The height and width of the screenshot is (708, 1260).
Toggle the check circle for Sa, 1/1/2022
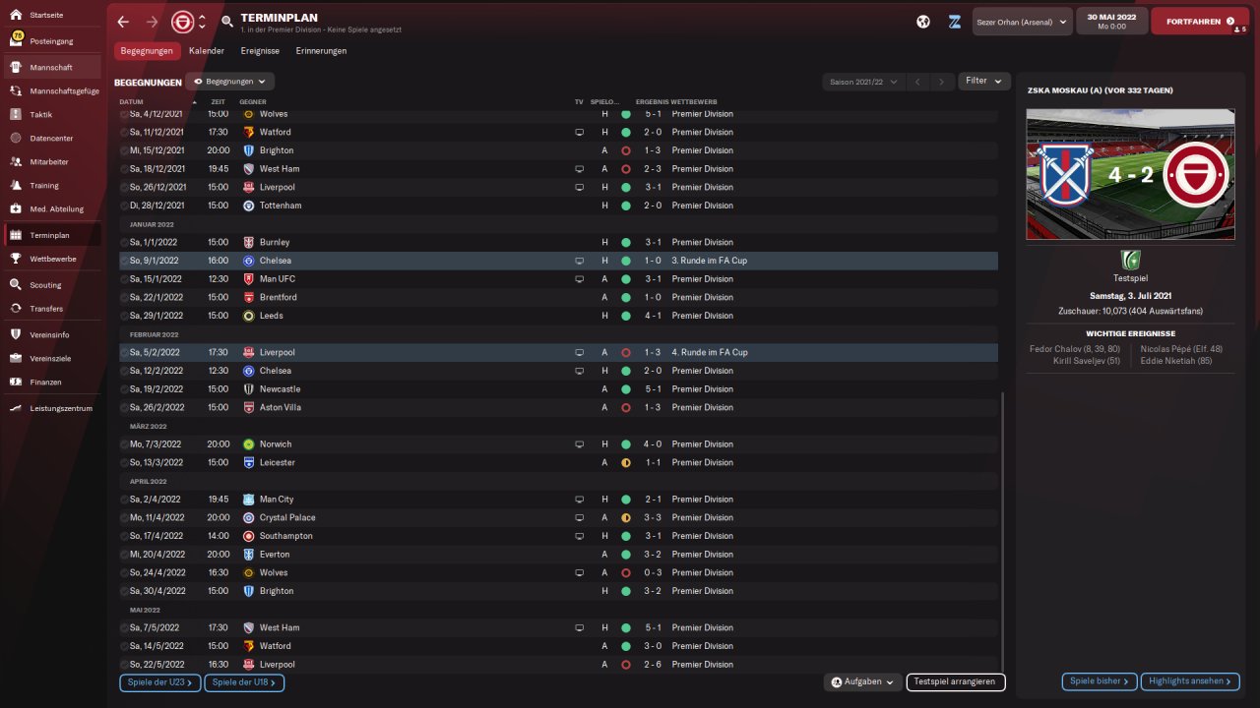124,242
